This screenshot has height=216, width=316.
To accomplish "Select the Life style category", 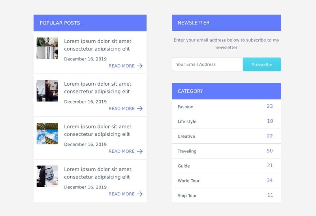I will [x=226, y=122].
